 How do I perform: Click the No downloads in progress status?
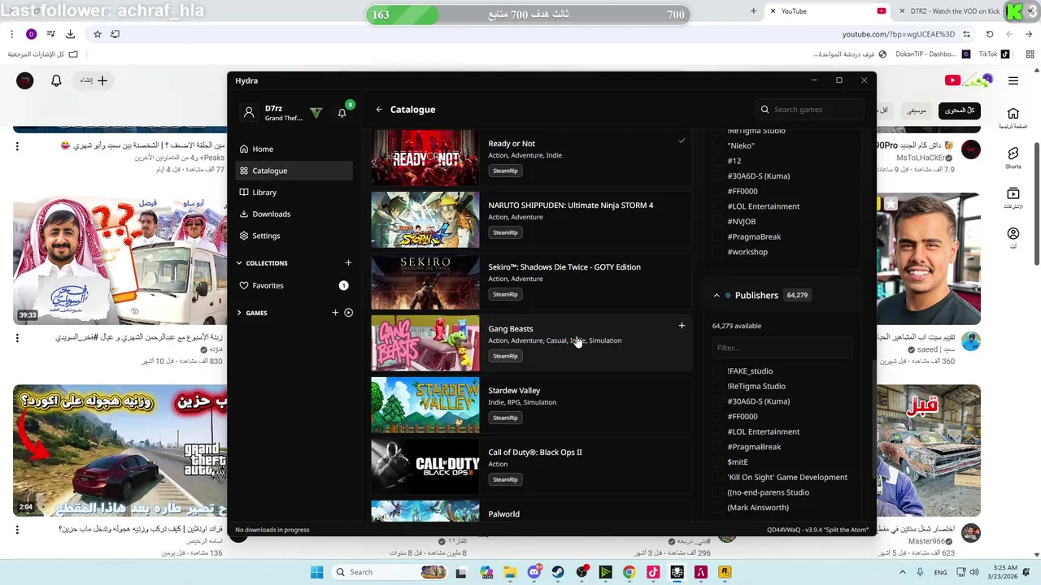pyautogui.click(x=272, y=530)
